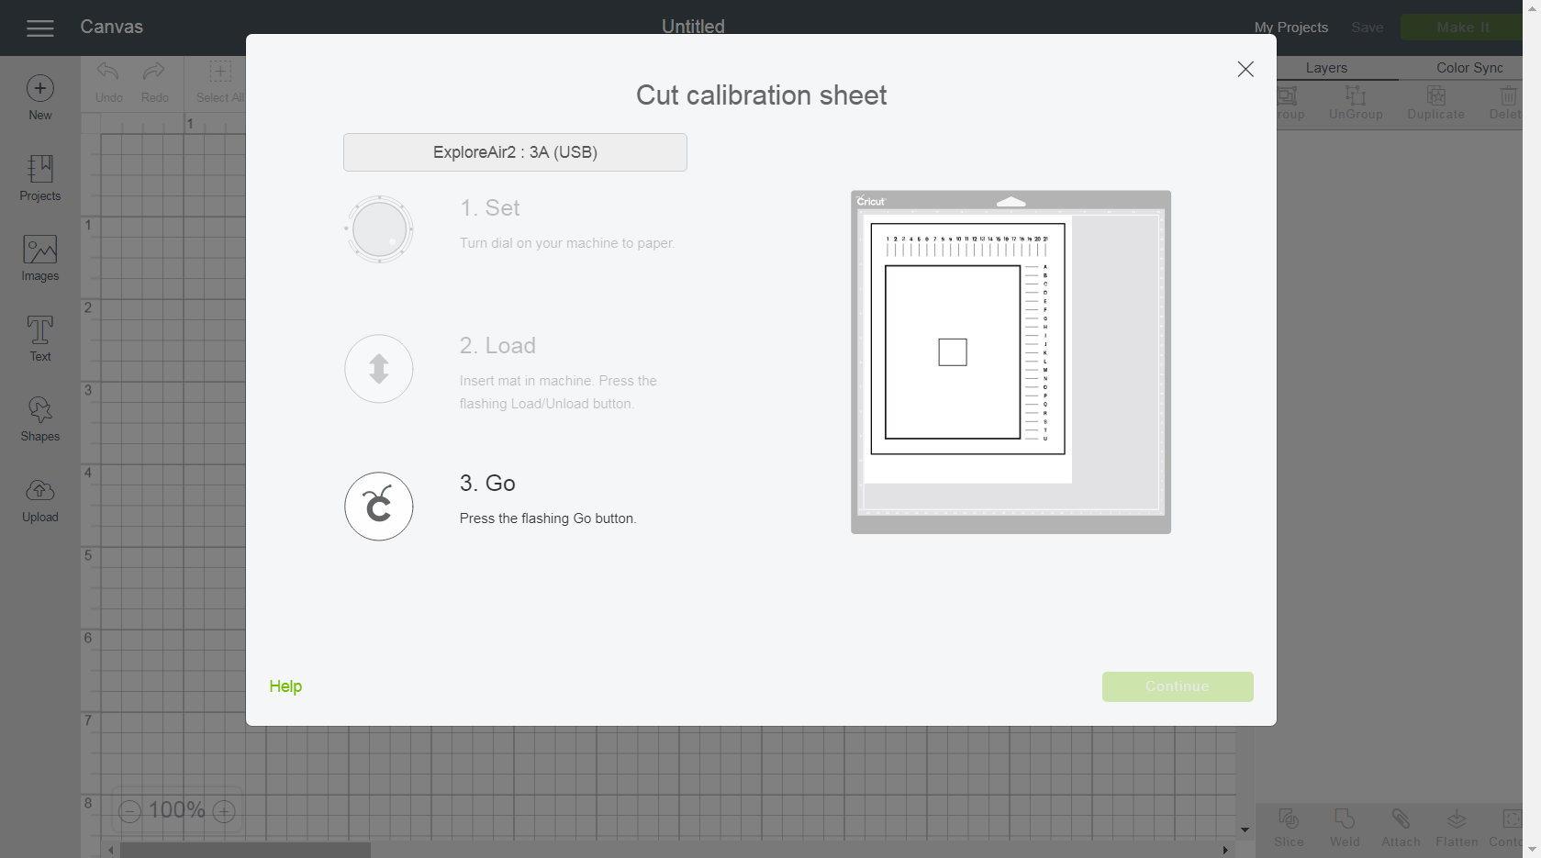Open the ExploreAir2 machine selector
Screen dimensions: 1541x858
[x=515, y=151]
